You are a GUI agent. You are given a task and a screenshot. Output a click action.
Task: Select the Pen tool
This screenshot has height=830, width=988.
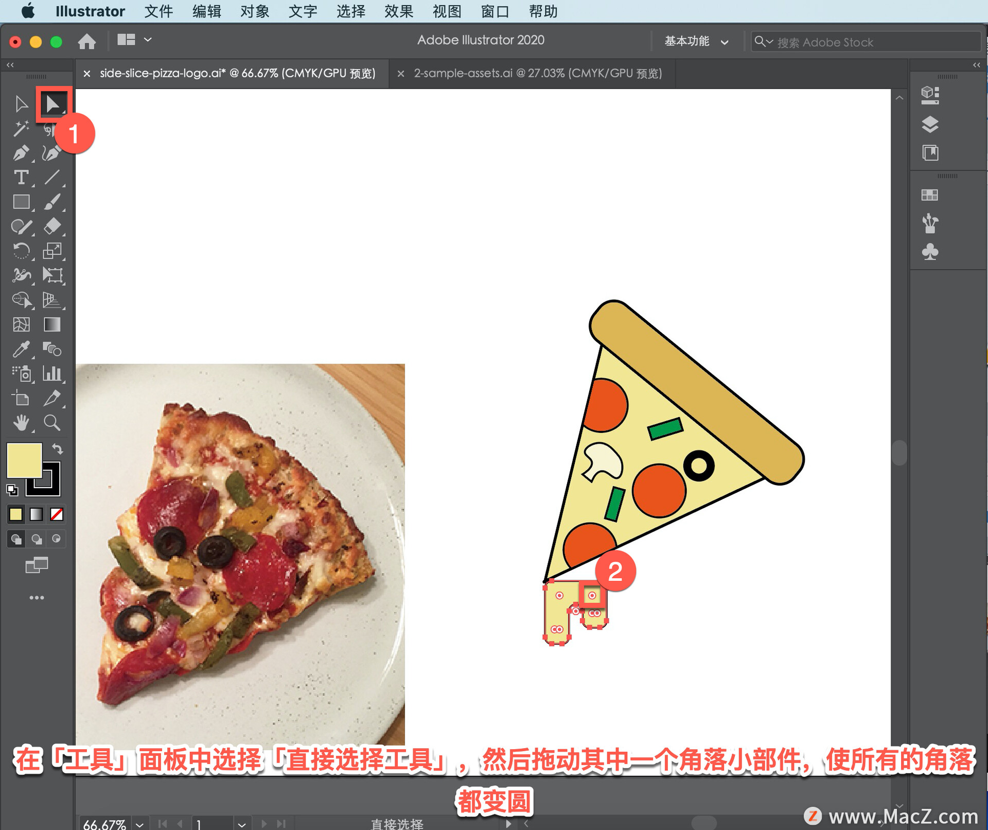tap(21, 153)
